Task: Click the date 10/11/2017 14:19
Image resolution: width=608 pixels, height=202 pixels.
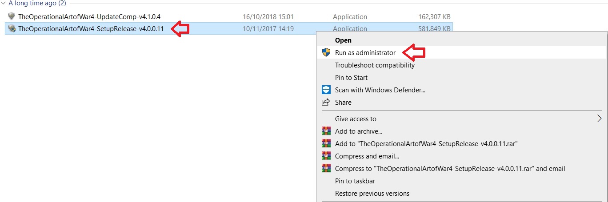Action: (268, 29)
